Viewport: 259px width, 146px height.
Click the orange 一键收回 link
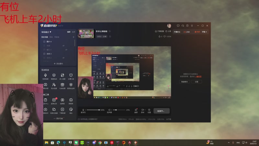click(x=198, y=77)
